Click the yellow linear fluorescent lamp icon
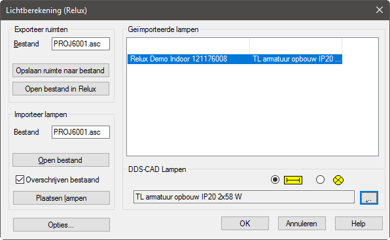This screenshot has width=390, height=240. (293, 180)
